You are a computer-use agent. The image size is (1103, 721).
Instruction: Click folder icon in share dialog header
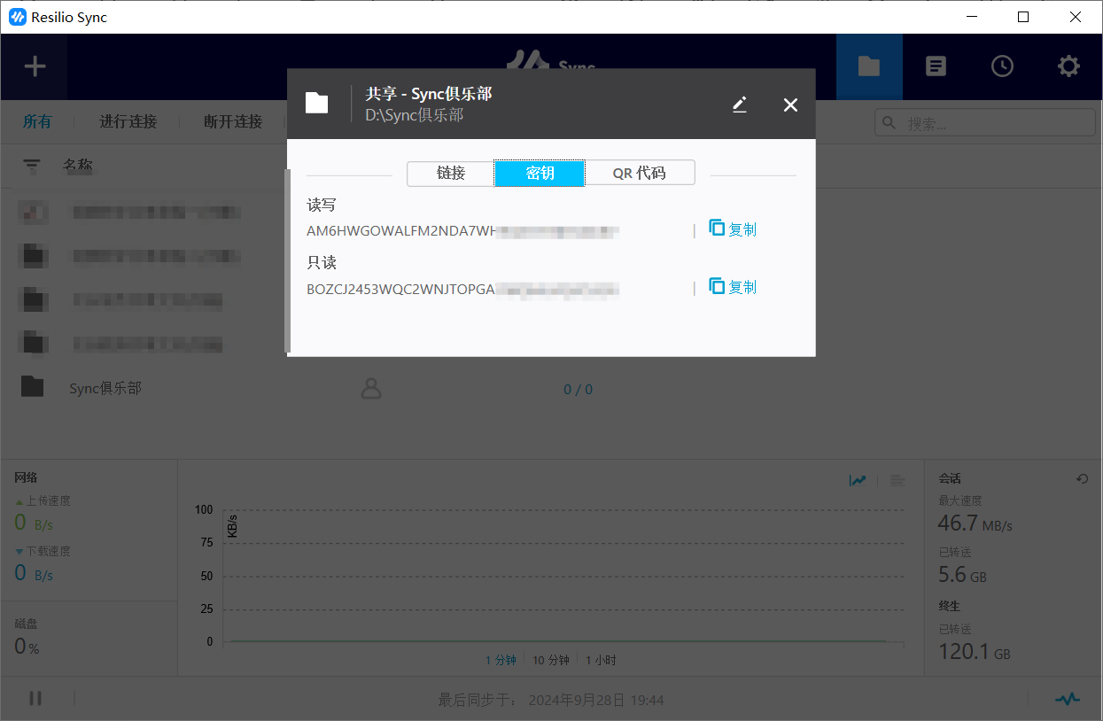click(316, 104)
